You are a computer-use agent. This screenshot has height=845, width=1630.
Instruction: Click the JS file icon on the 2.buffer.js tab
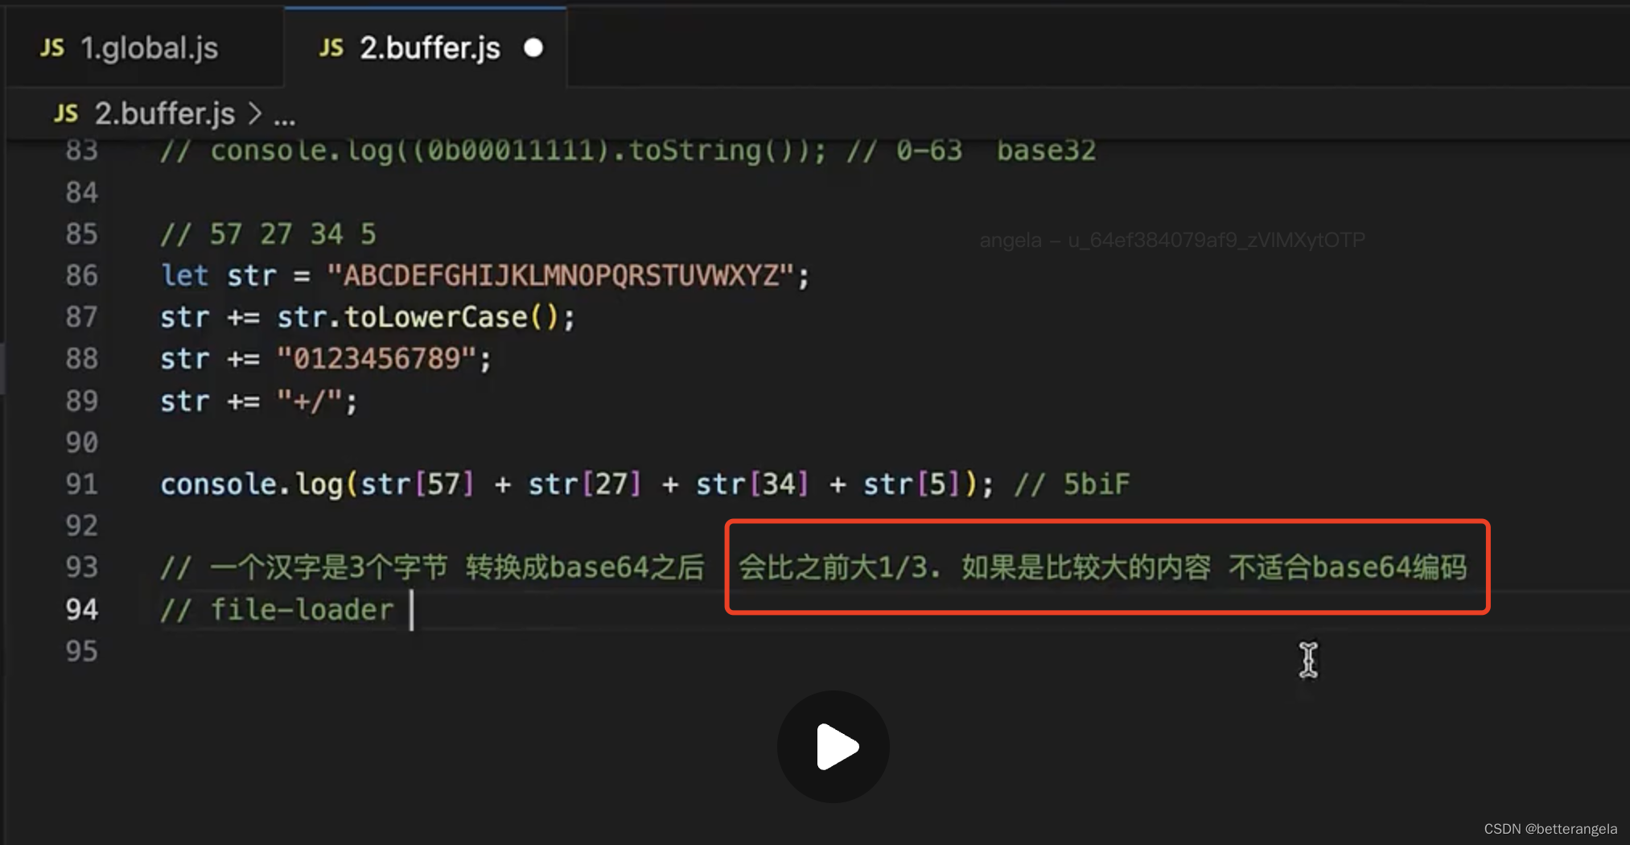click(331, 47)
